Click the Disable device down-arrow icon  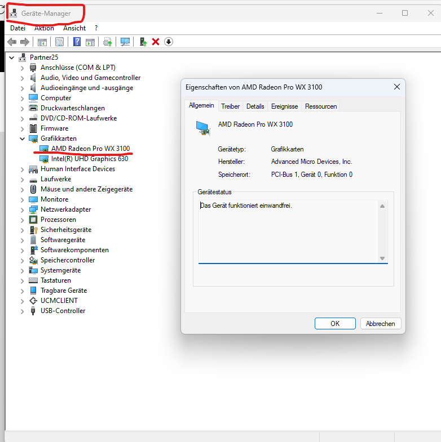point(169,42)
